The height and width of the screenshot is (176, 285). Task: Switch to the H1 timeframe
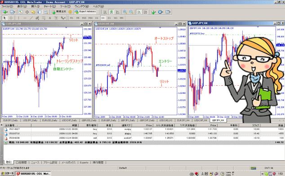click(97, 18)
